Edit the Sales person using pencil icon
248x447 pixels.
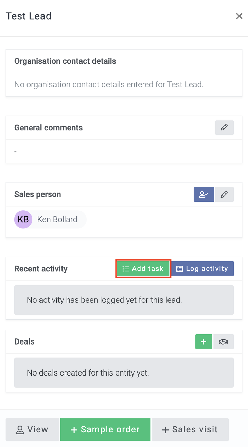[224, 194]
